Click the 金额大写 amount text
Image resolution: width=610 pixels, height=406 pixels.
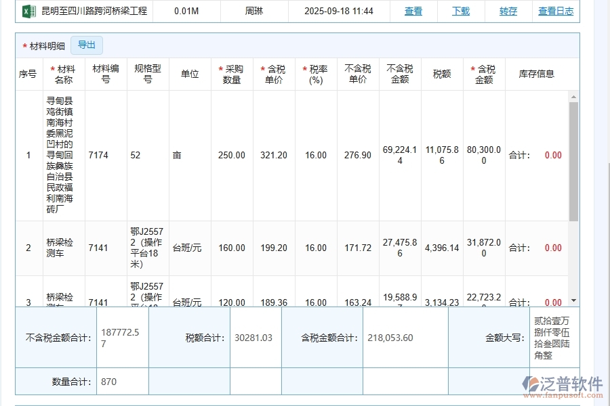553,337
